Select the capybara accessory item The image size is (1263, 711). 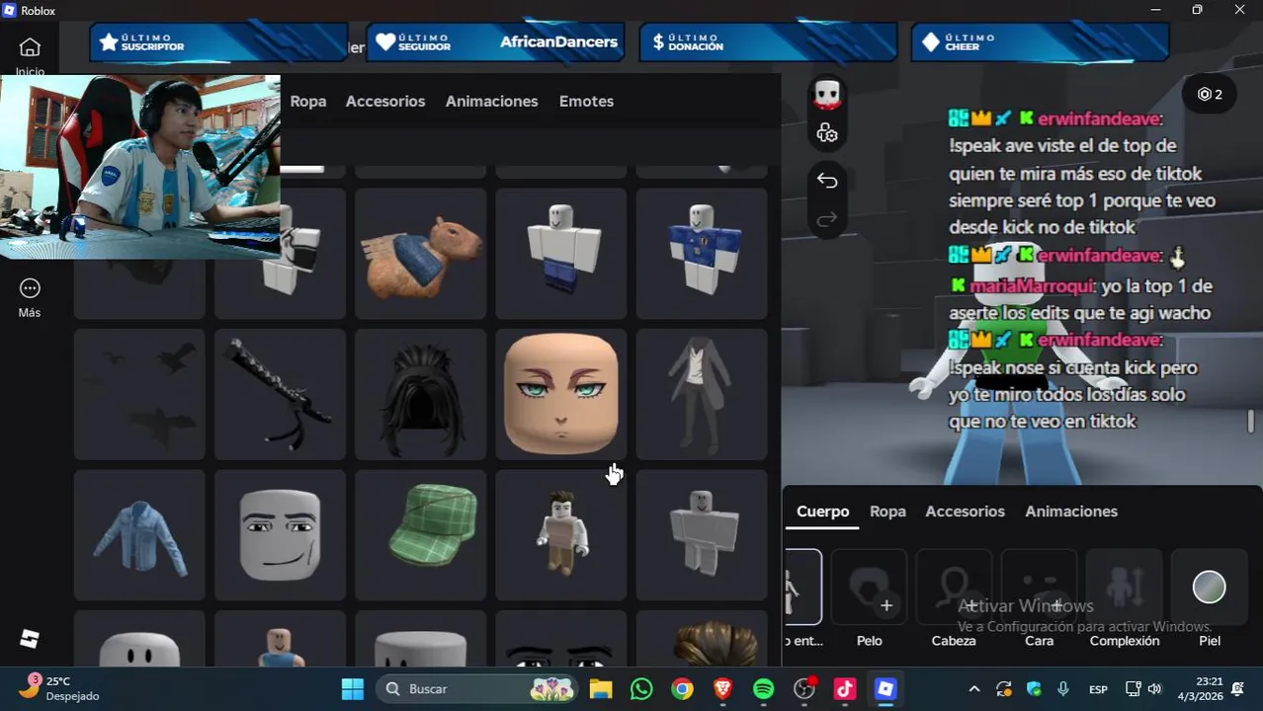pyautogui.click(x=421, y=253)
